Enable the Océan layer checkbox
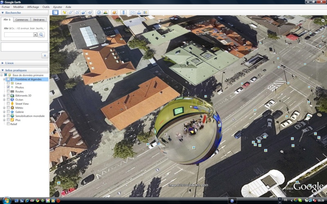The image size is (327, 204). (8, 100)
